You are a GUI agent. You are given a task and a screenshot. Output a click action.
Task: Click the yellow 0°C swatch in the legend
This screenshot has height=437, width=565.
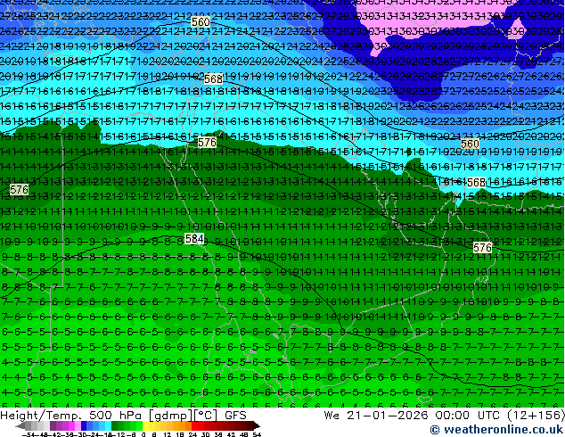(145, 425)
